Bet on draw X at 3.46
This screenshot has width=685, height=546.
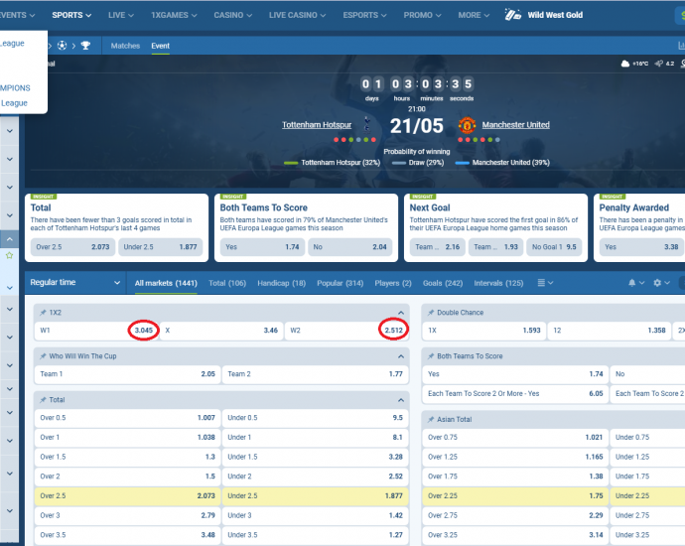(221, 331)
